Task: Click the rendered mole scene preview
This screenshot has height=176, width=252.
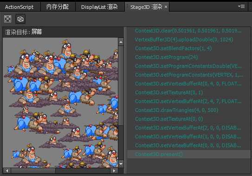Action: [x=60, y=103]
